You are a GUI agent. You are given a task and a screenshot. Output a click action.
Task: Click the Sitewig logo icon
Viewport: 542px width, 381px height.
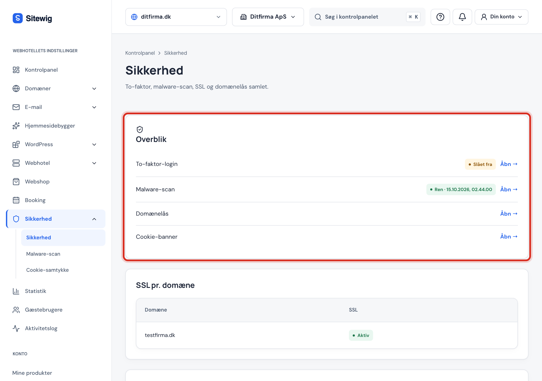pyautogui.click(x=18, y=18)
